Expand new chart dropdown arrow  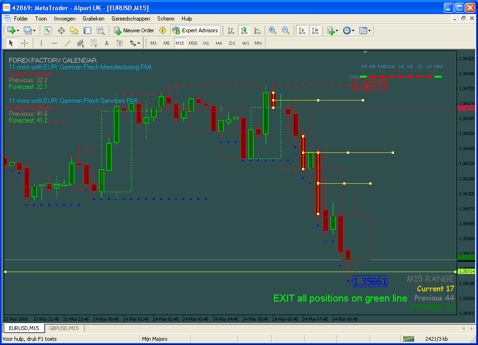[18, 30]
